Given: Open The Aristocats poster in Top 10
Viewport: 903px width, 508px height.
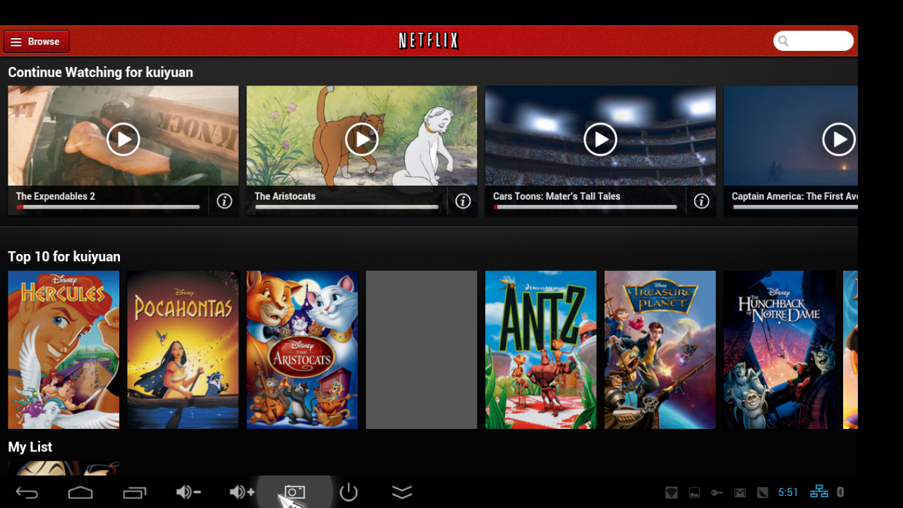Looking at the screenshot, I should pos(302,350).
